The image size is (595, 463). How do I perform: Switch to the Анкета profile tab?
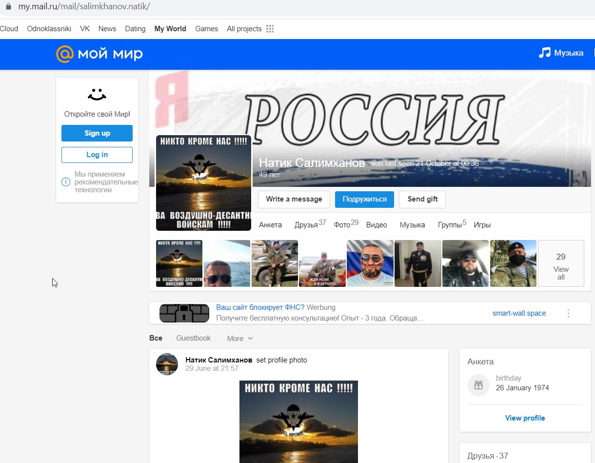coord(270,225)
